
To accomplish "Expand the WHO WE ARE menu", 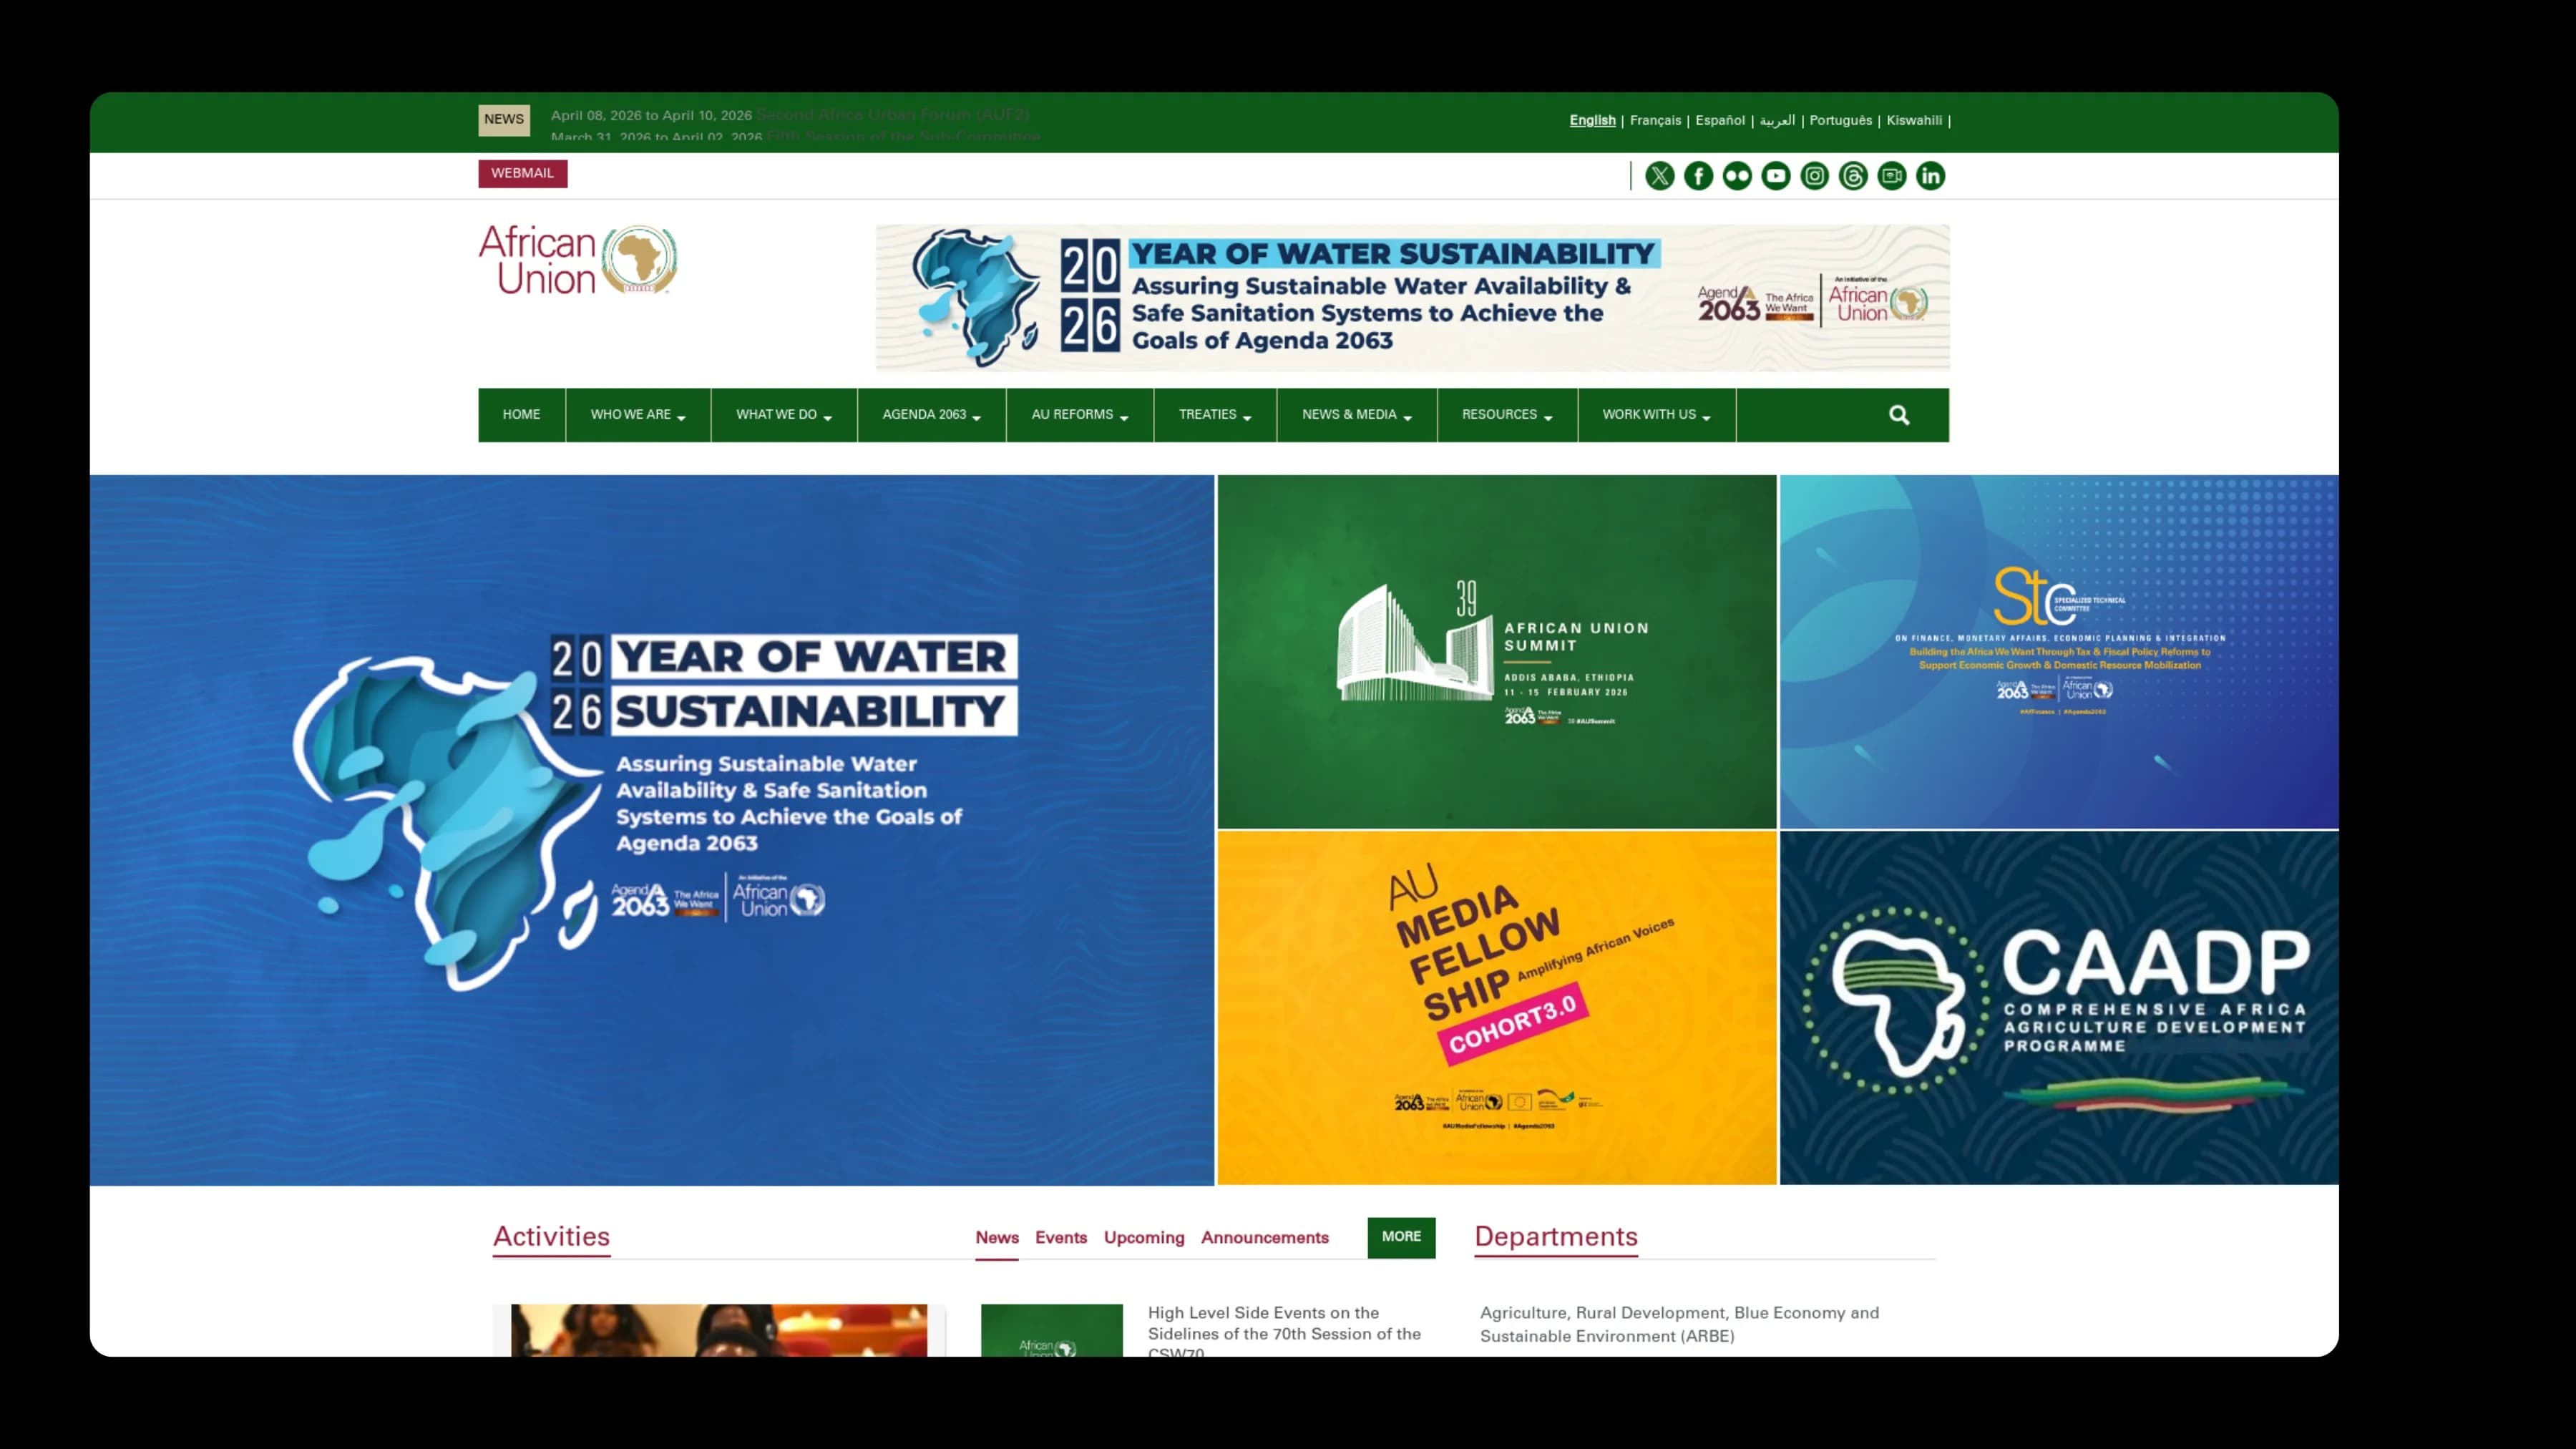I will click(637, 414).
